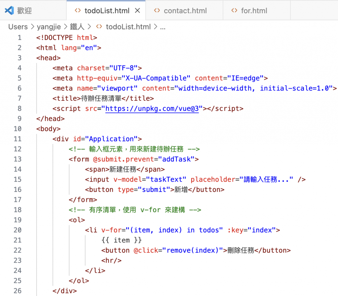Click the charset="UTF-8" attribute
The width and height of the screenshot is (338, 296).
107,68
